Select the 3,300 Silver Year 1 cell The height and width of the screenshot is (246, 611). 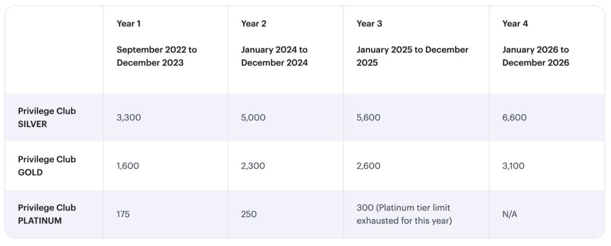pos(129,118)
